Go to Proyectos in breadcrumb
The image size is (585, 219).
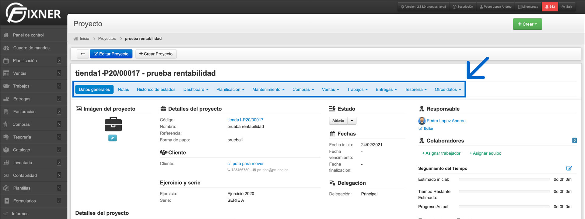107,39
